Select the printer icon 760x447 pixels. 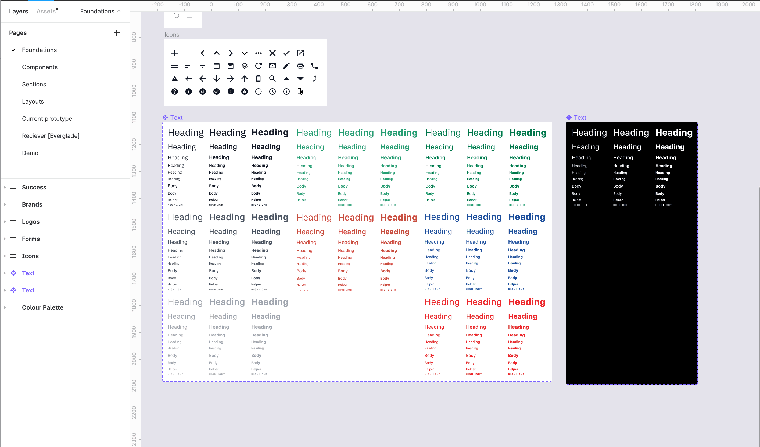[300, 66]
